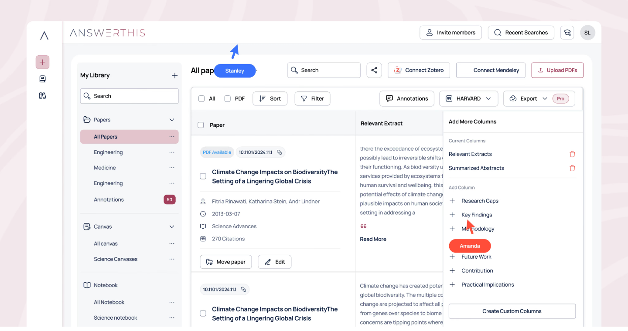The image size is (628, 331).
Task: Open the library books icon in left rail
Action: pos(42,95)
